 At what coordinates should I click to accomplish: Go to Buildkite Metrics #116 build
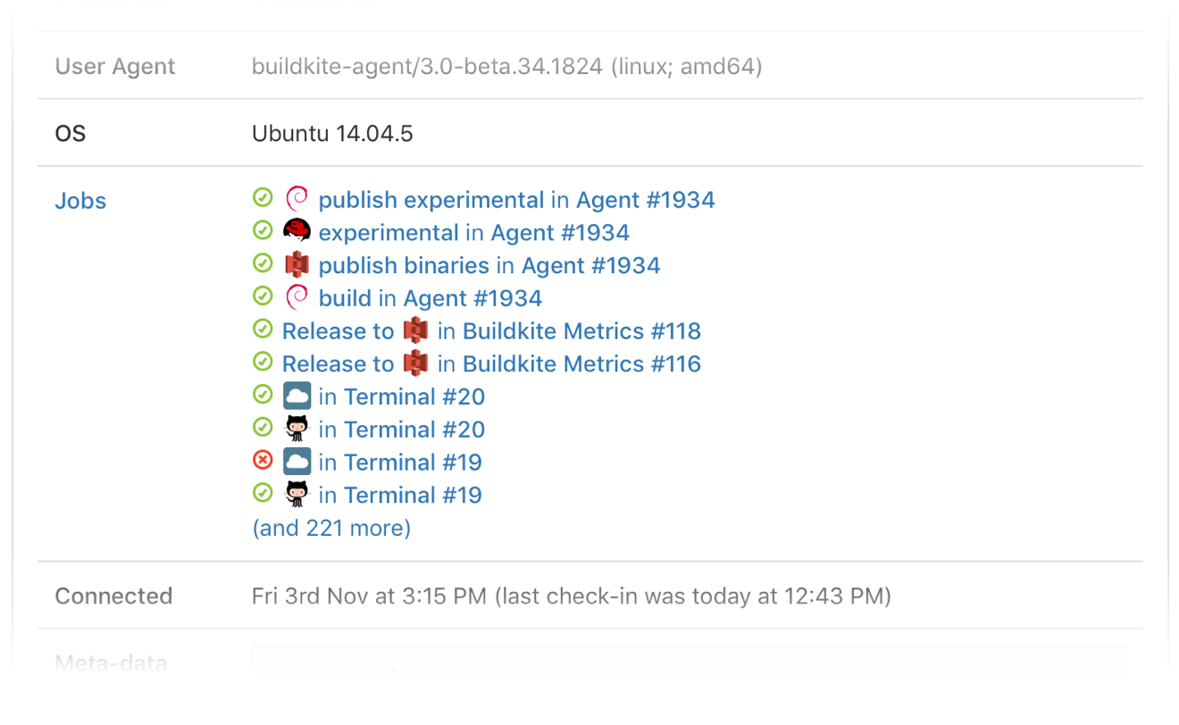tap(581, 364)
